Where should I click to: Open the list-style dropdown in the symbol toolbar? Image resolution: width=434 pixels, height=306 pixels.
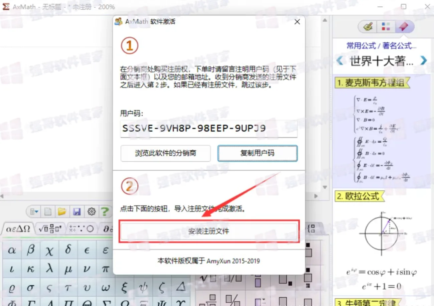(x=34, y=212)
